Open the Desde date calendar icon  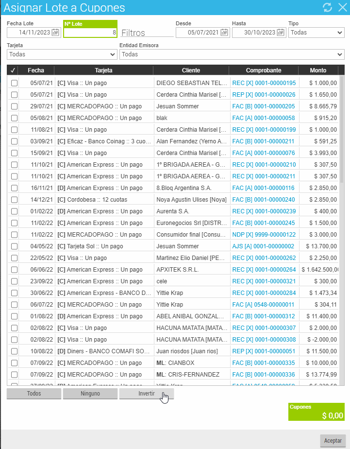coord(224,33)
